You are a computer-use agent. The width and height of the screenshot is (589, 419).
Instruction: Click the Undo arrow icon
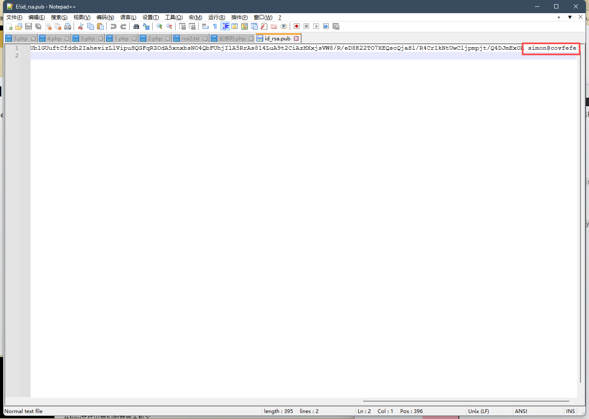[x=113, y=26]
